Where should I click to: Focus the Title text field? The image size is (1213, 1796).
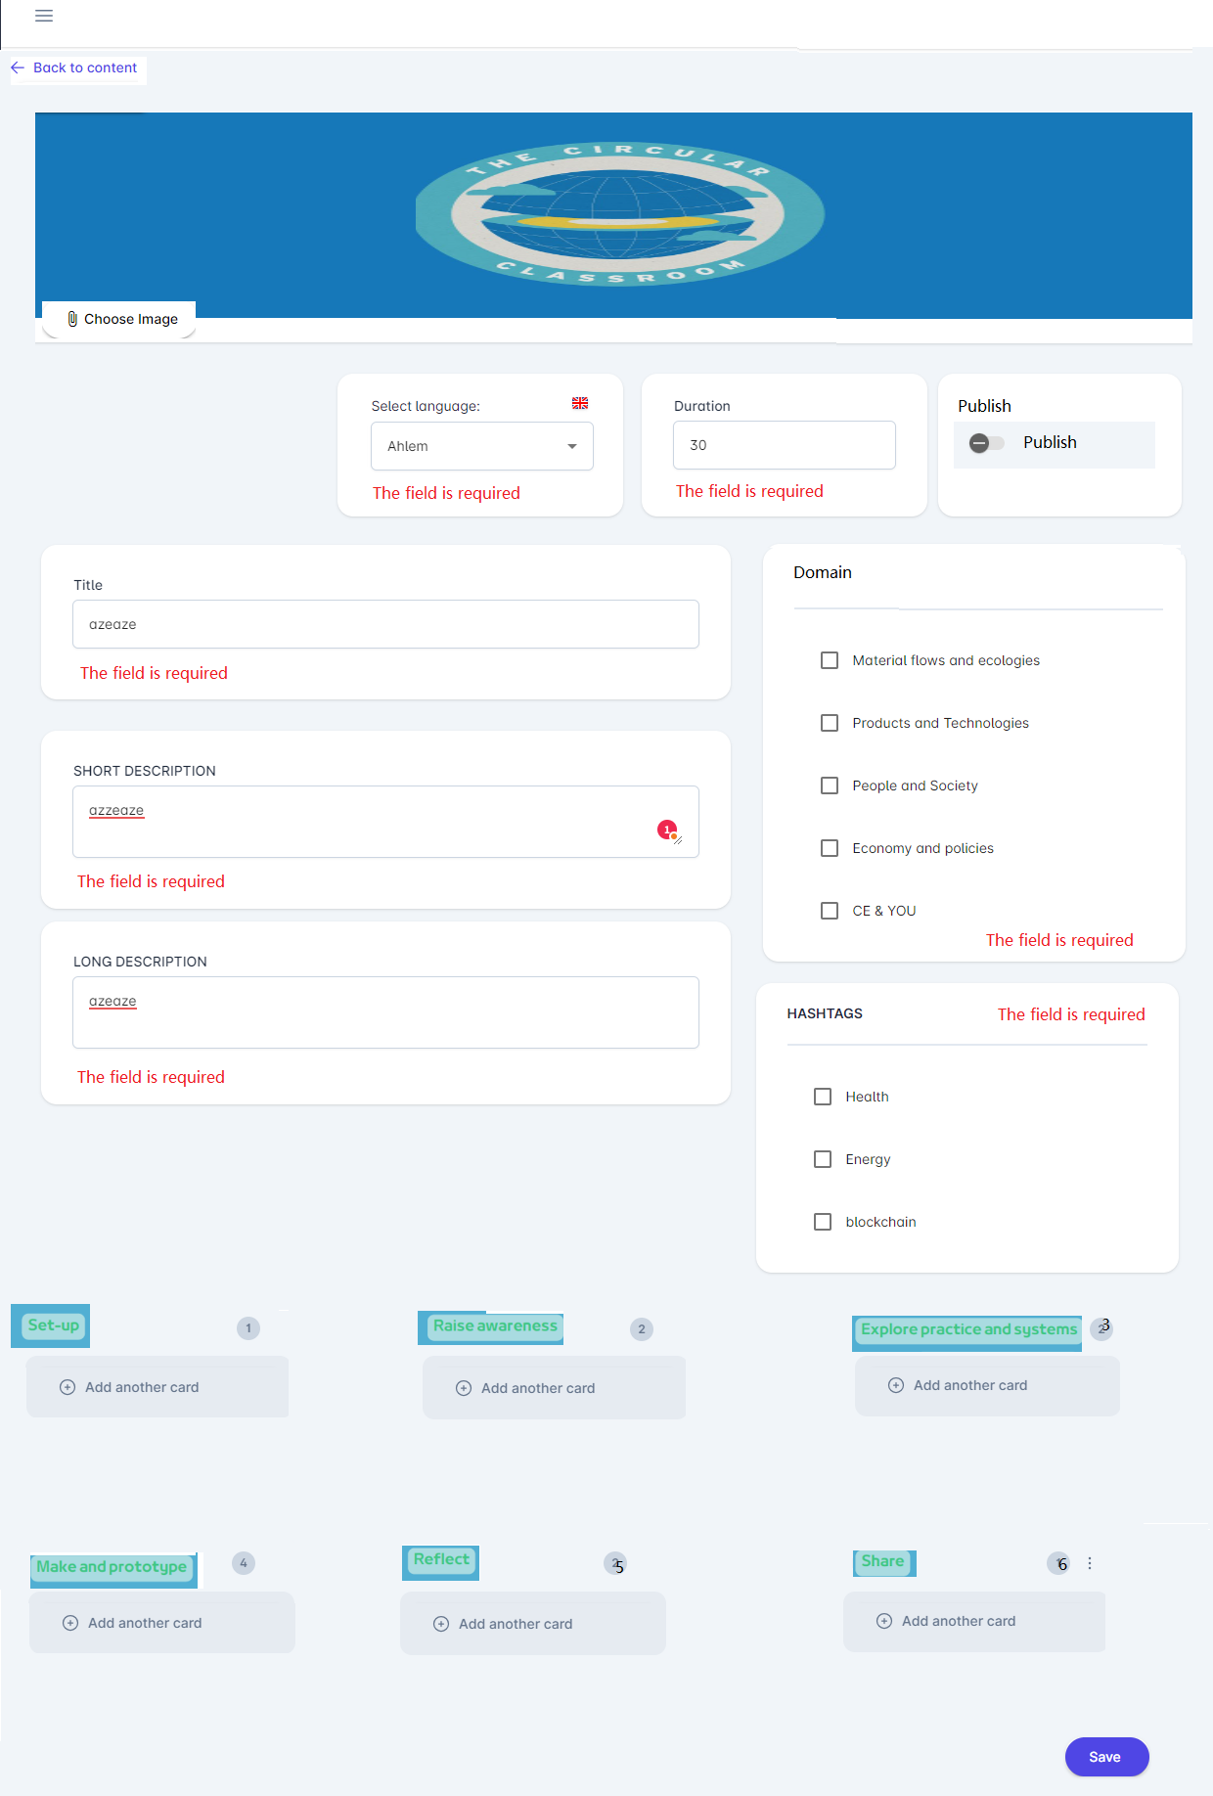(385, 624)
